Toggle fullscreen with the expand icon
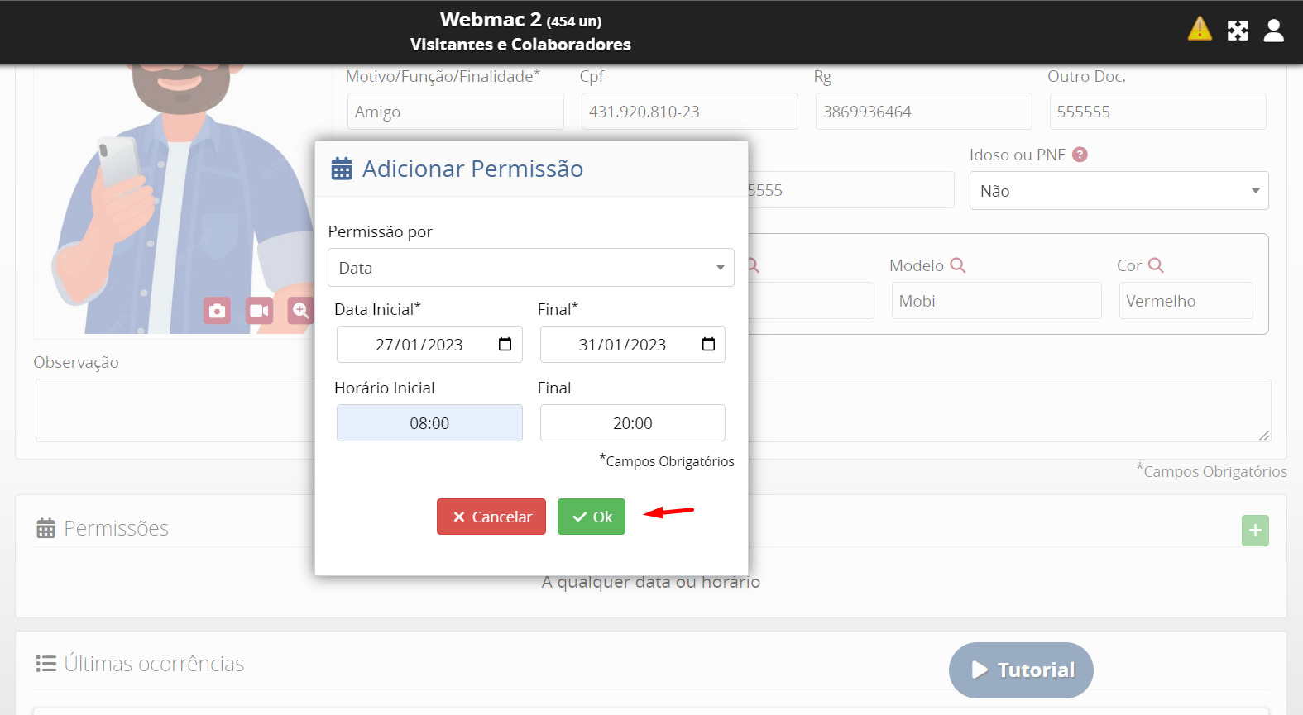1303x715 pixels. [1238, 31]
